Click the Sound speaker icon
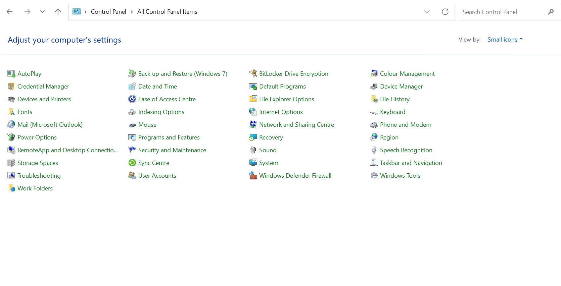 (253, 150)
